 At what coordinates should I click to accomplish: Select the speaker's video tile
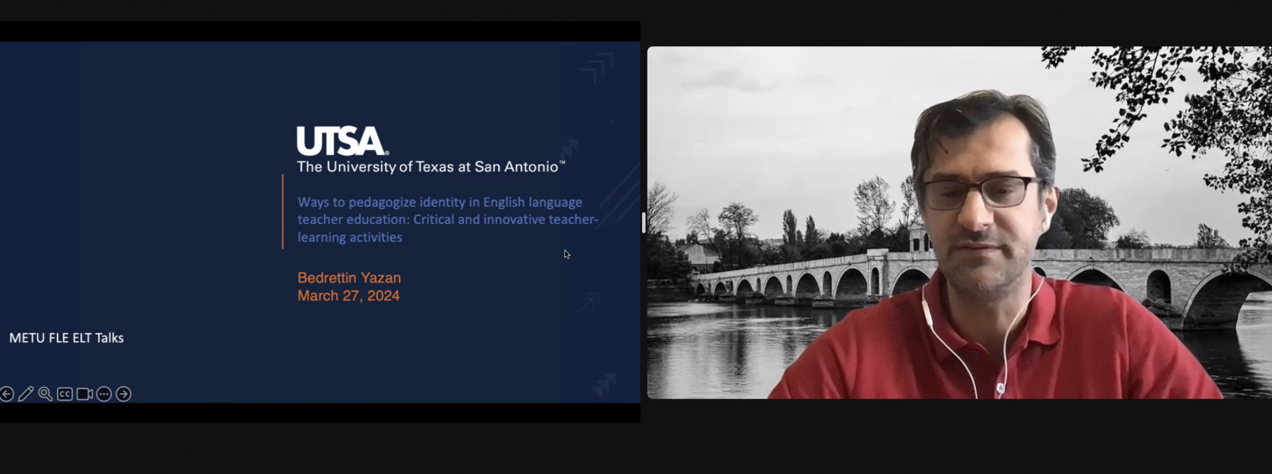point(959,223)
